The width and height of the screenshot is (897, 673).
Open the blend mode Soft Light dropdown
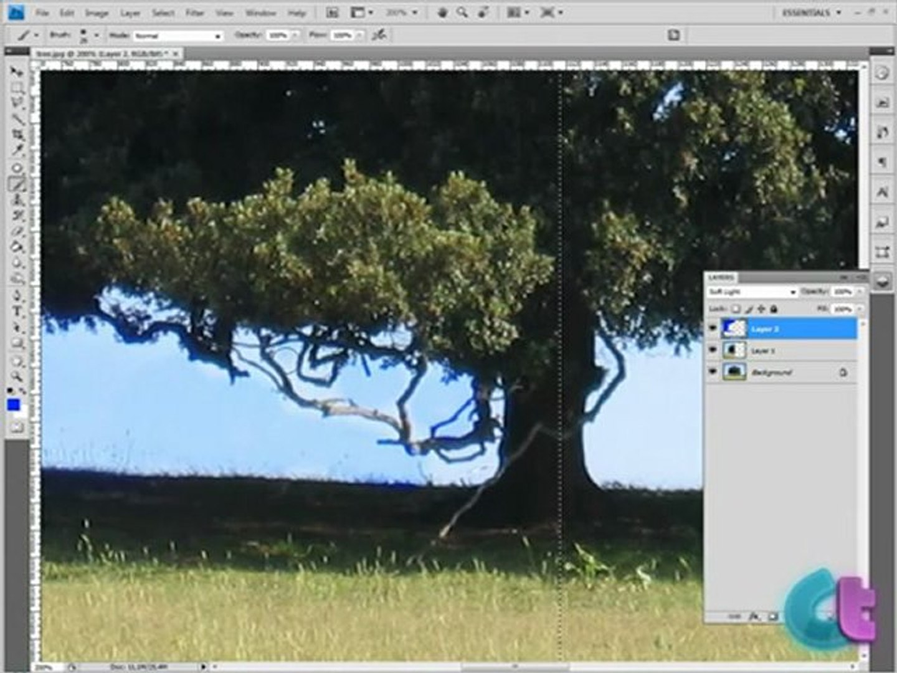tap(752, 292)
